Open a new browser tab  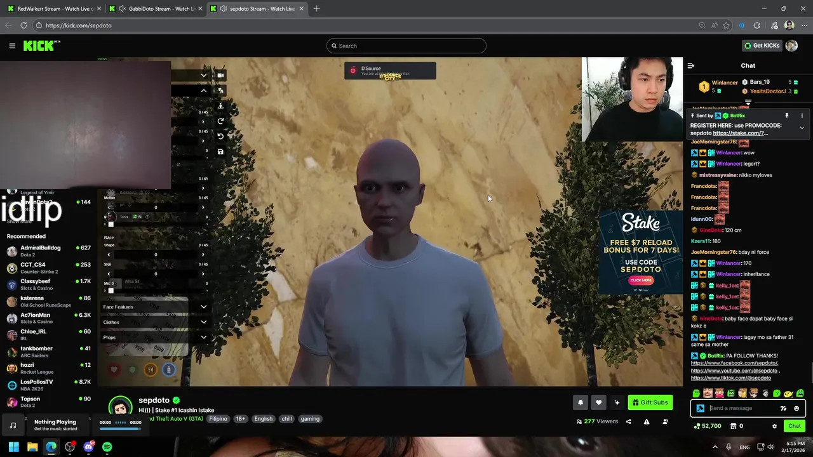316,8
